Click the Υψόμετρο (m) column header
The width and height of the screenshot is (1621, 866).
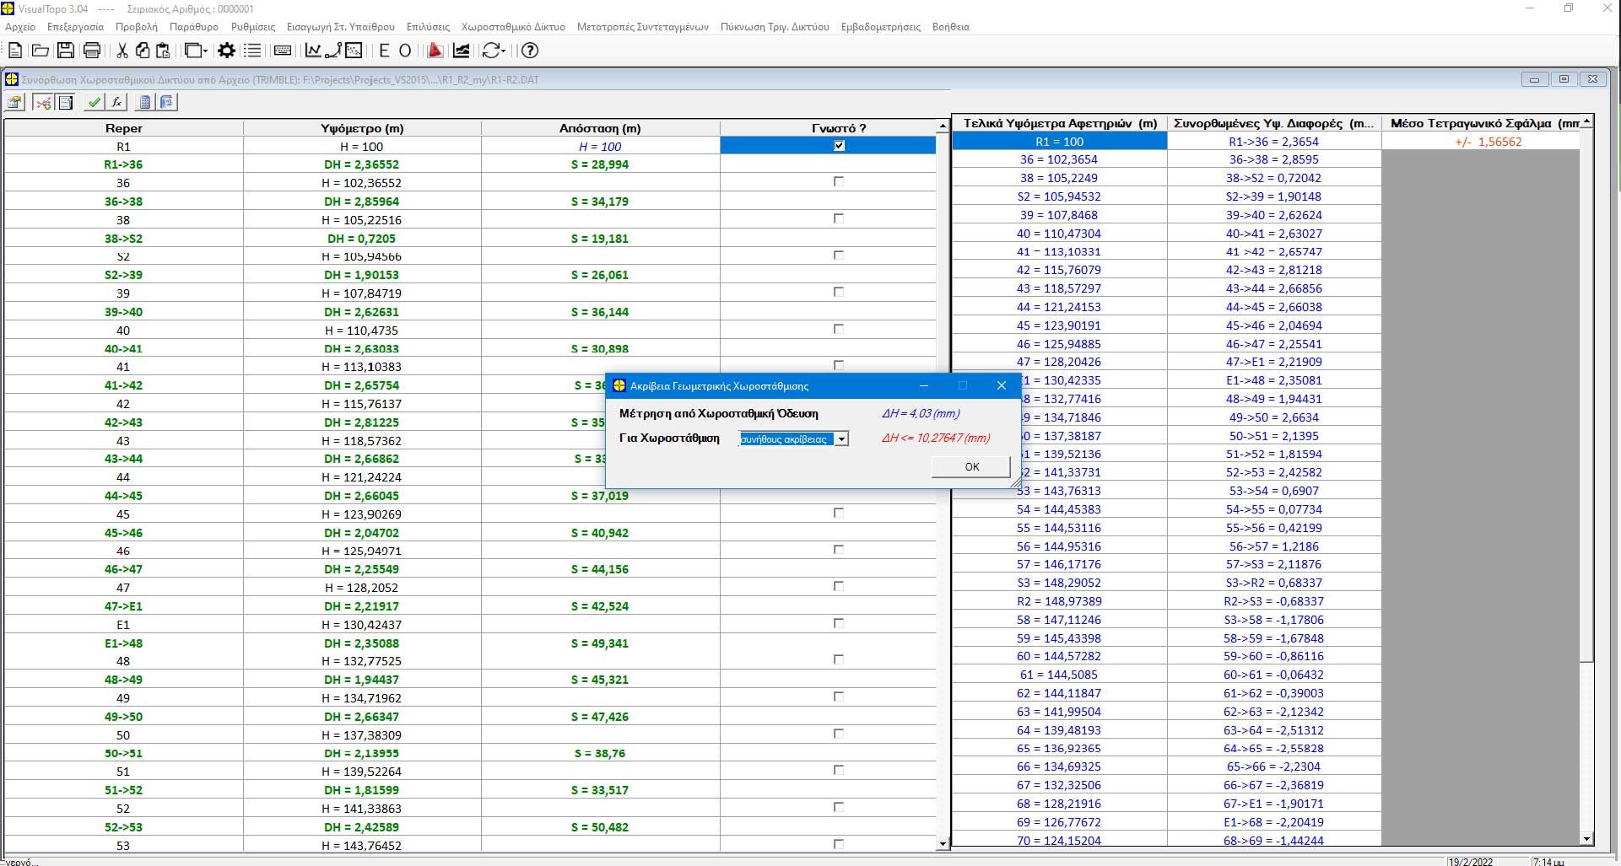362,128
